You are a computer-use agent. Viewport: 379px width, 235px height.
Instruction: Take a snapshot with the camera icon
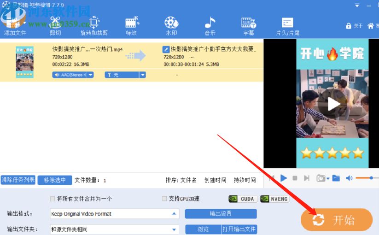pyautogui.click(x=321, y=178)
